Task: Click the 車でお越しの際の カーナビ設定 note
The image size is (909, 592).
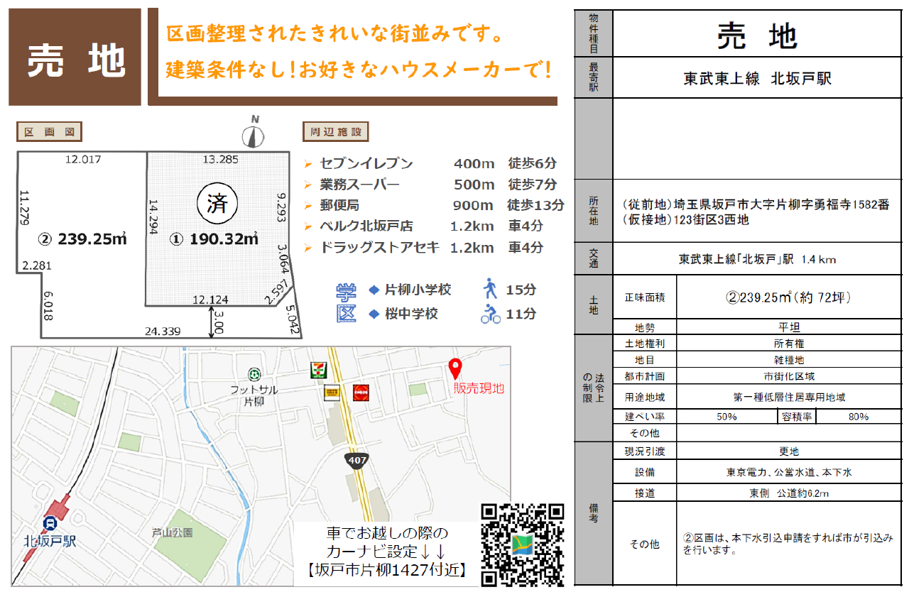Action: pos(387,542)
